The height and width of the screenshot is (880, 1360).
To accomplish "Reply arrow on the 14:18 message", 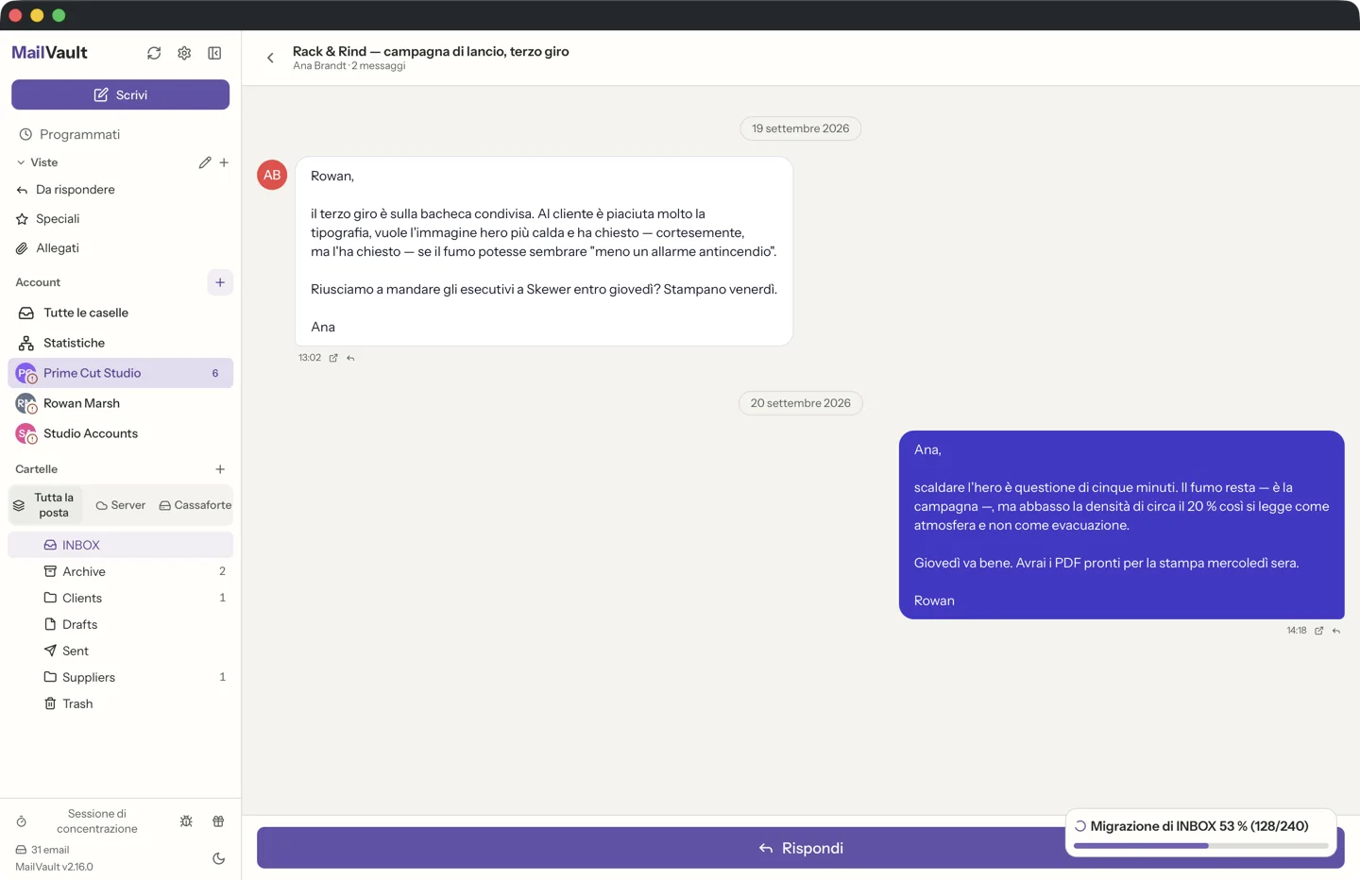I will coord(1335,631).
